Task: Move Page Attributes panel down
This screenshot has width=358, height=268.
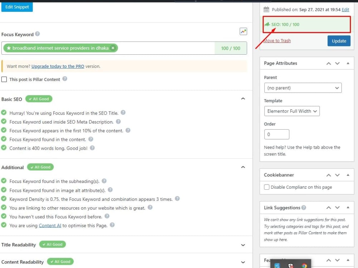Action: [338, 63]
